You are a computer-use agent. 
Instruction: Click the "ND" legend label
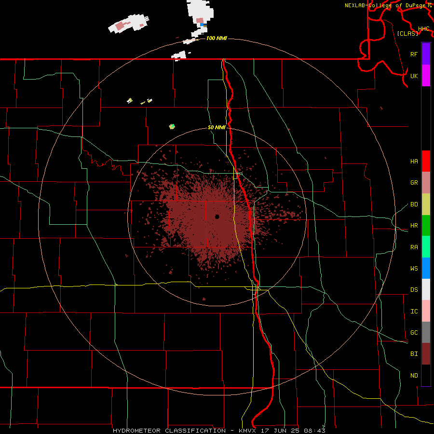coord(414,376)
